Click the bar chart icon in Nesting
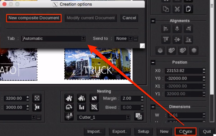The height and width of the screenshot is (136, 216). pos(82,107)
